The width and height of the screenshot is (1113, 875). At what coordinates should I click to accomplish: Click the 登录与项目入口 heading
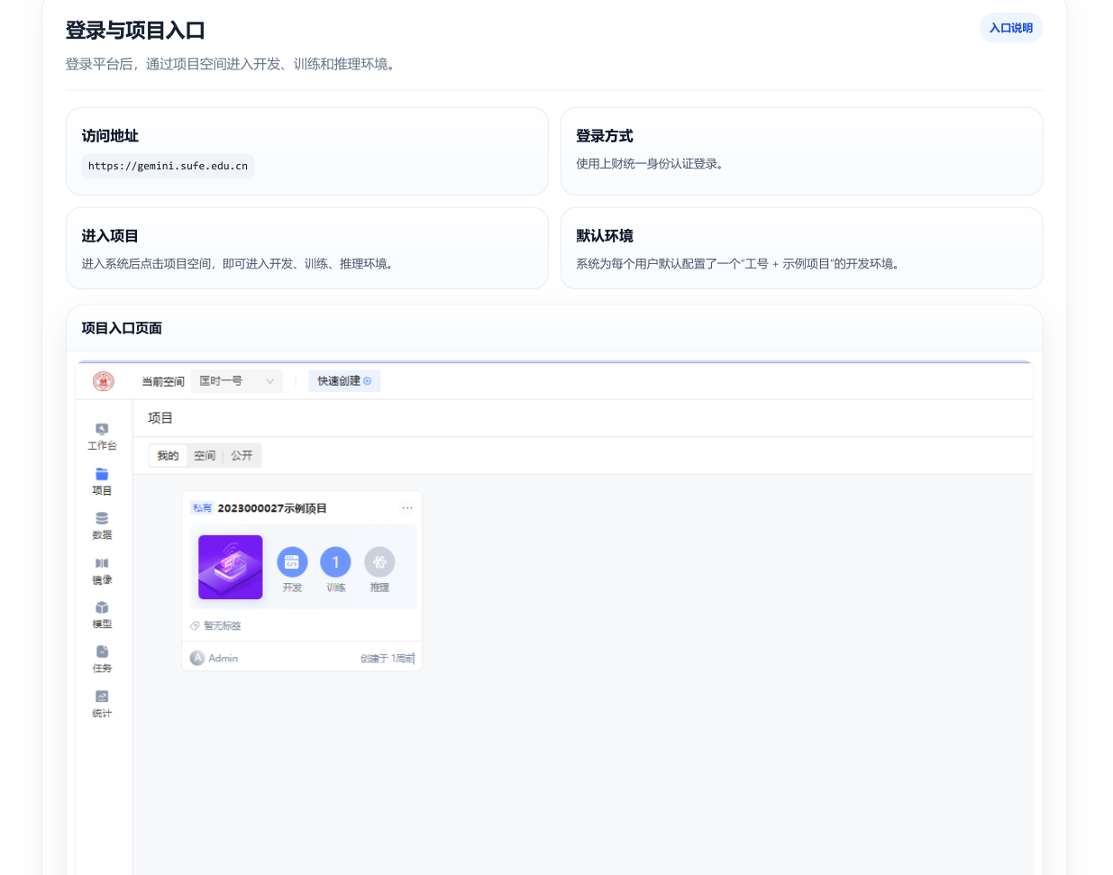click(x=135, y=31)
